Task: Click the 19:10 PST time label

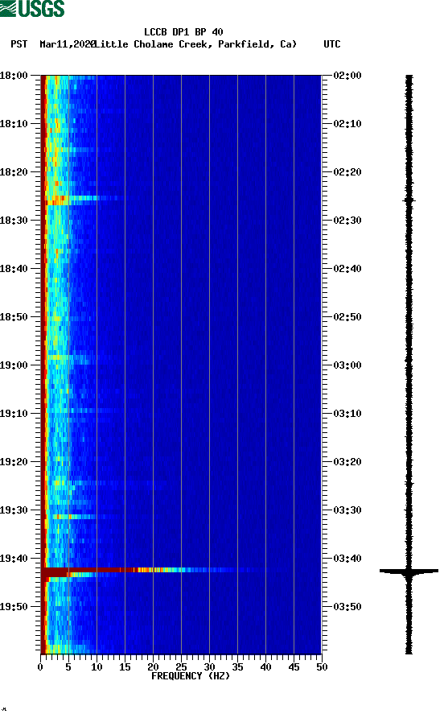Action: click(x=14, y=414)
